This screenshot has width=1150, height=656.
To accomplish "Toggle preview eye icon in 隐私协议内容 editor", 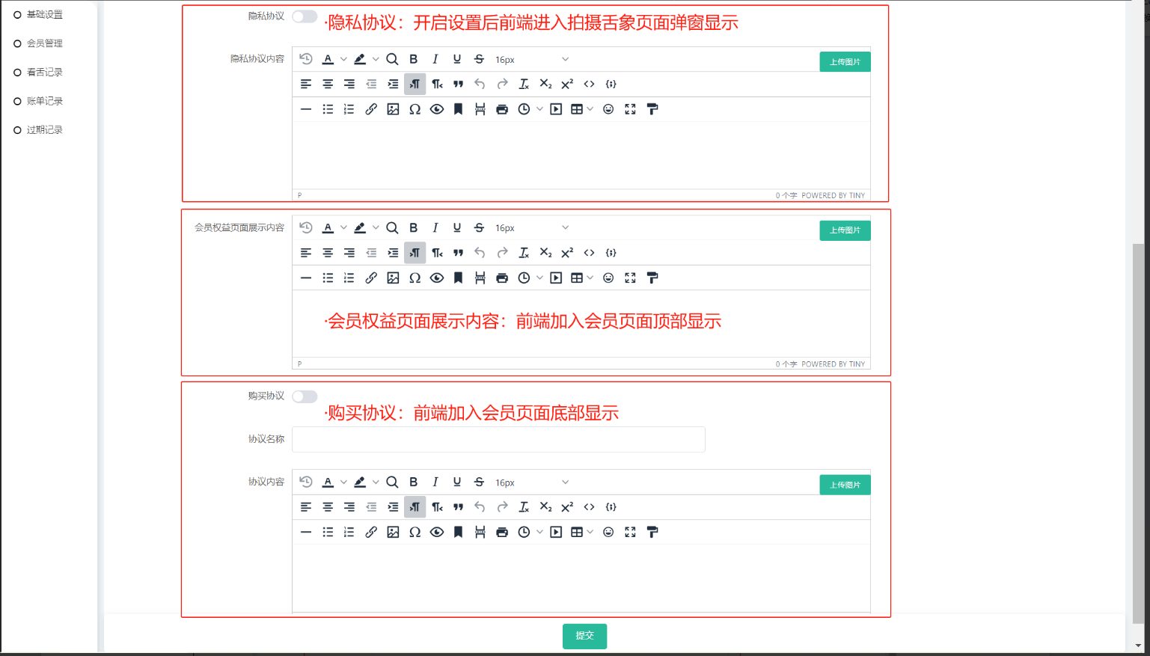I will click(437, 109).
